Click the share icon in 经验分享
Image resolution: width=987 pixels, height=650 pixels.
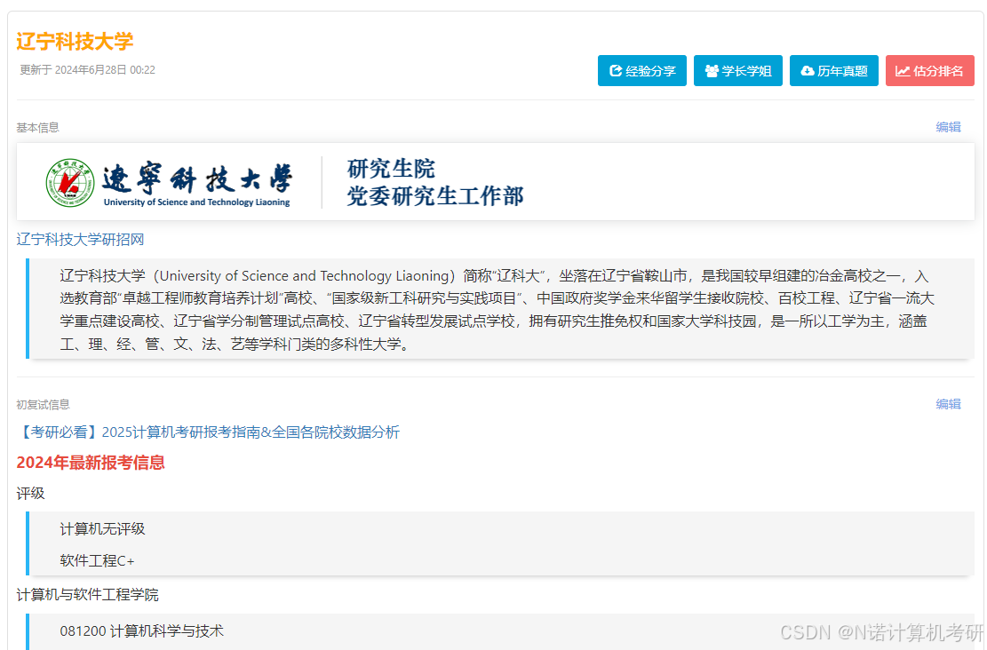click(x=616, y=71)
